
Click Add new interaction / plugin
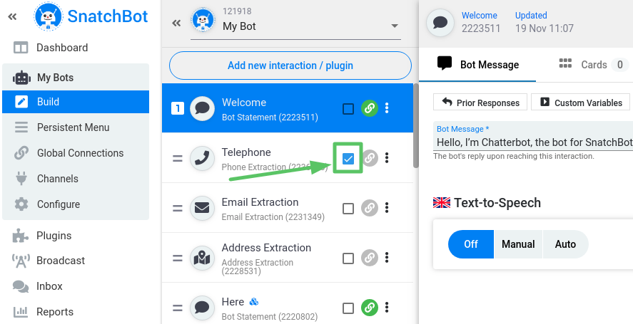290,66
